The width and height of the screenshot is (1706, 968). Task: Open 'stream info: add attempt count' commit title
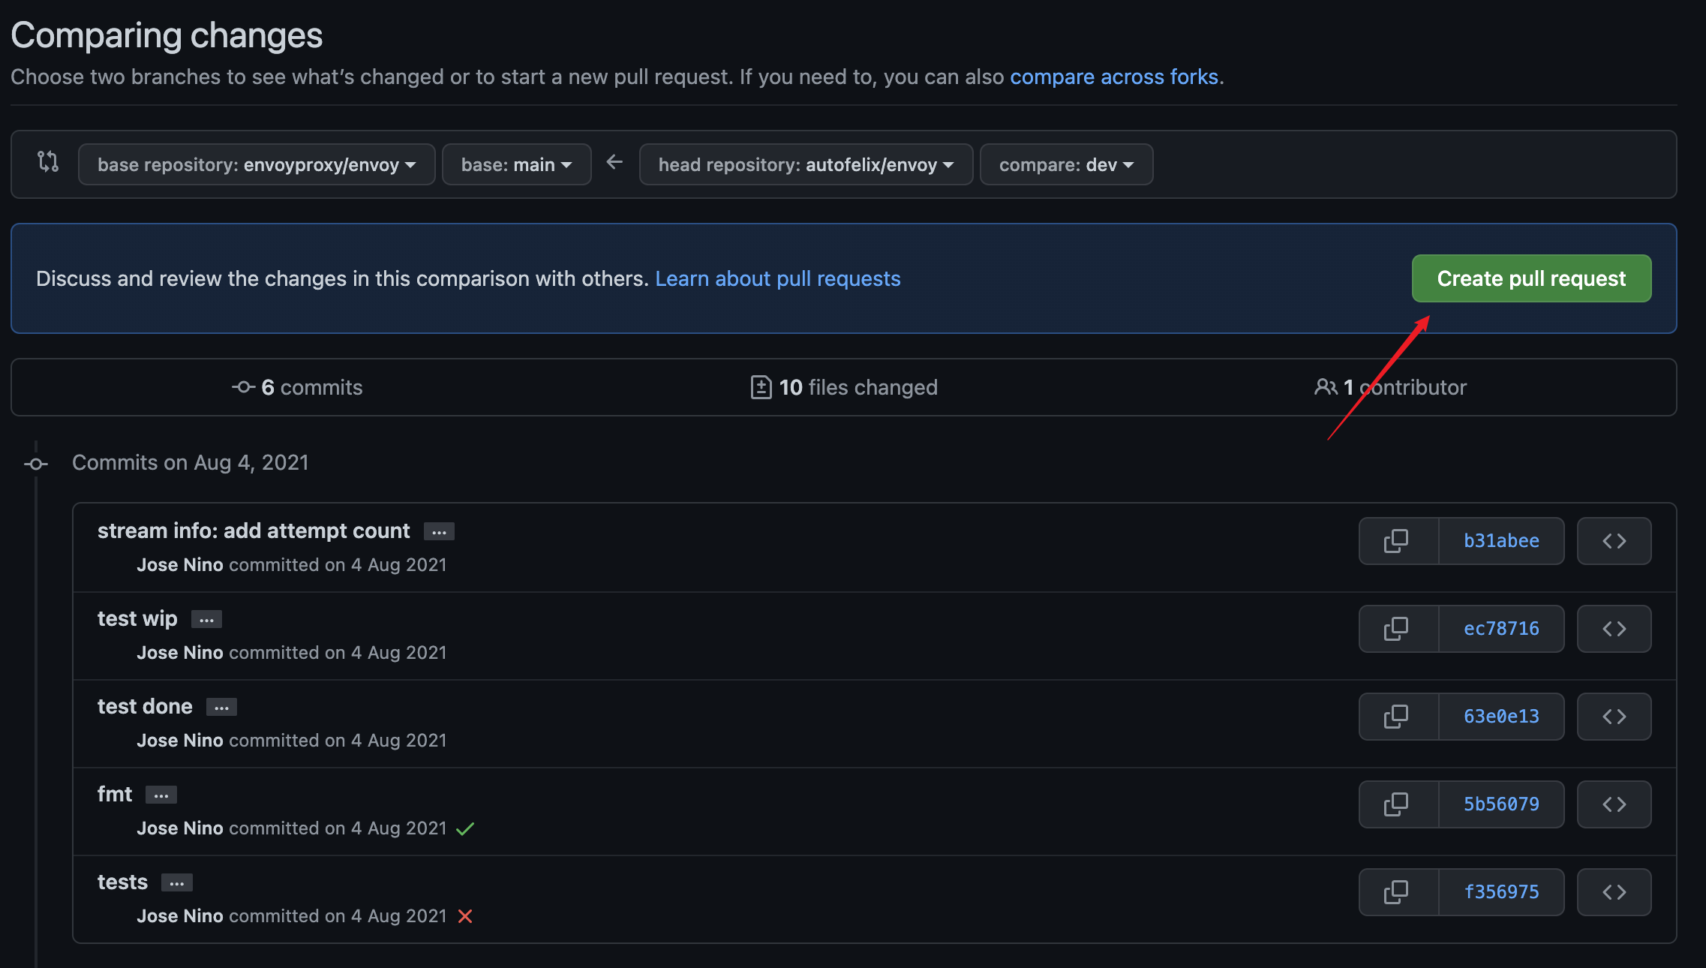(x=254, y=531)
